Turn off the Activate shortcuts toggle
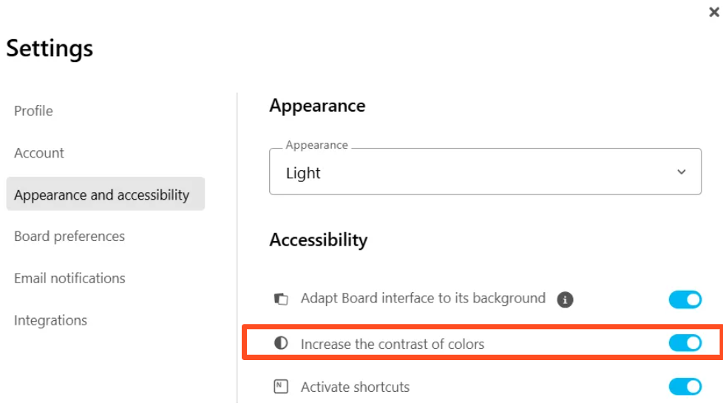Viewport: 723px width, 403px height. coord(685,387)
